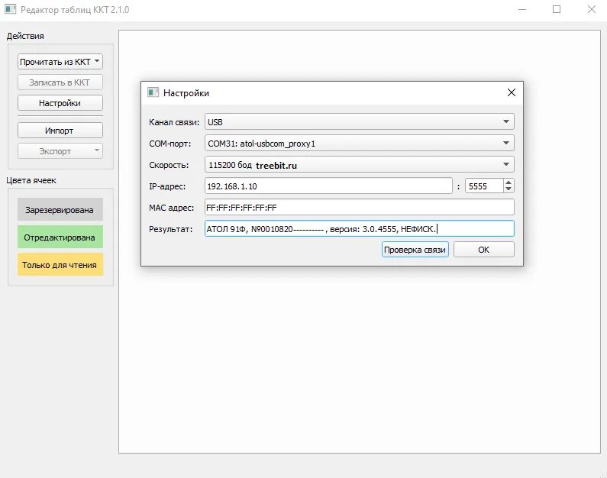Click the MAC адрес input field
Image resolution: width=607 pixels, height=478 pixels.
pyautogui.click(x=360, y=208)
